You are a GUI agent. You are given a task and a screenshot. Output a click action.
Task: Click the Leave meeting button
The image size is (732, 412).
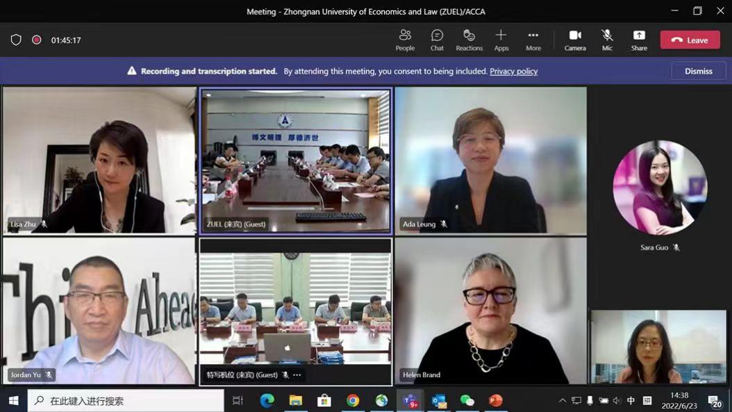[x=690, y=40]
